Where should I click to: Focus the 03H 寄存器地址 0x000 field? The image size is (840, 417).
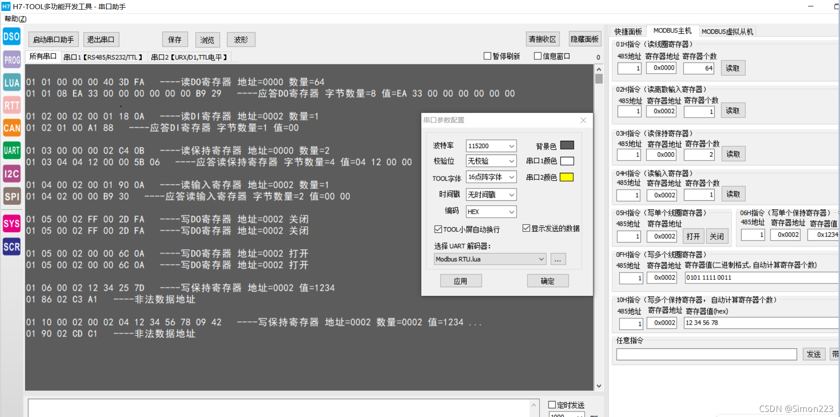pyautogui.click(x=662, y=155)
